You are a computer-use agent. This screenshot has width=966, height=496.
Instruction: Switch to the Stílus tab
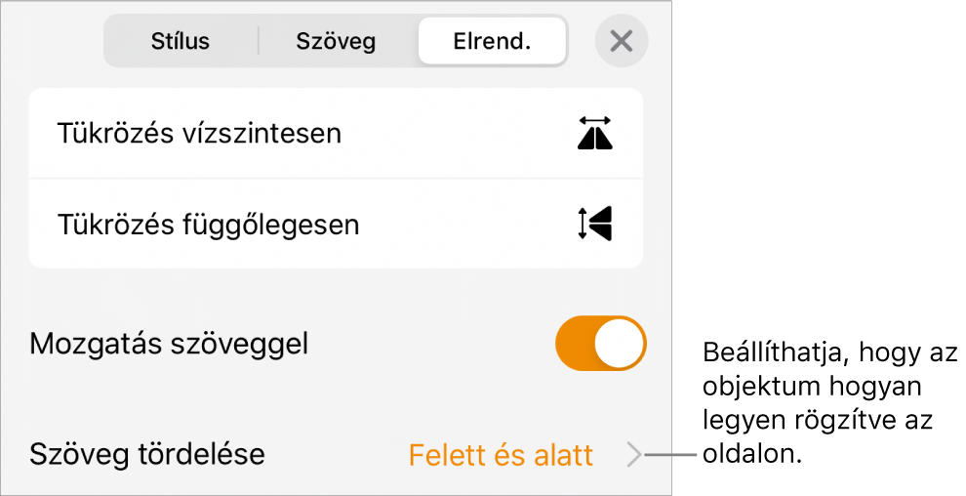181,42
